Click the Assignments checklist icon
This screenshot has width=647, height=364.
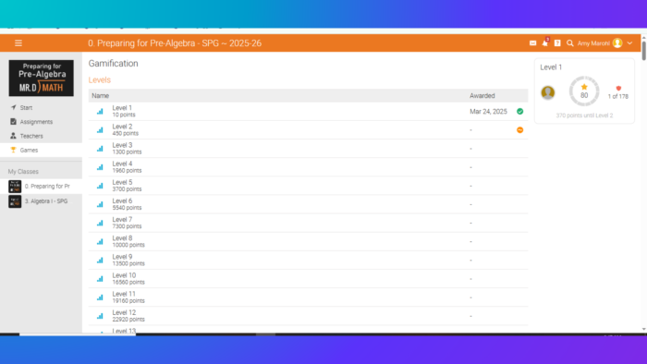pos(13,122)
